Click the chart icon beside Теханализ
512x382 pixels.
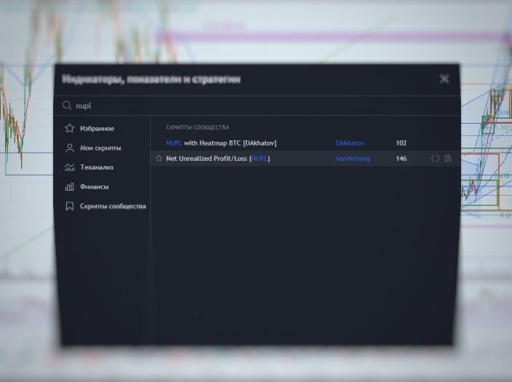[x=69, y=167]
